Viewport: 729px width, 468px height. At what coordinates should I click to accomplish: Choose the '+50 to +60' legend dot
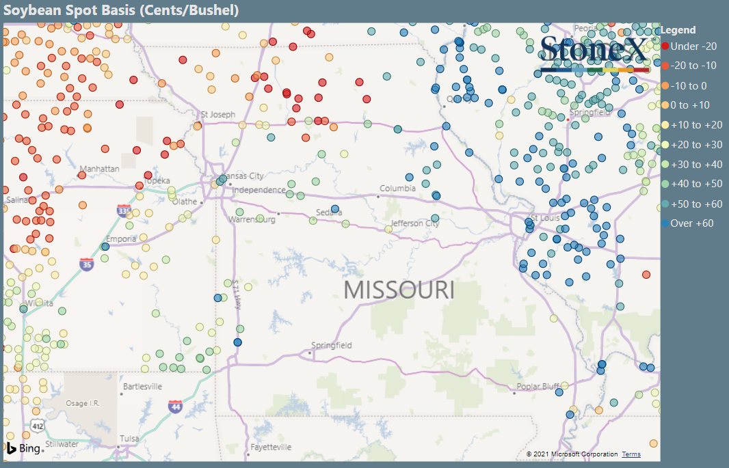(665, 204)
